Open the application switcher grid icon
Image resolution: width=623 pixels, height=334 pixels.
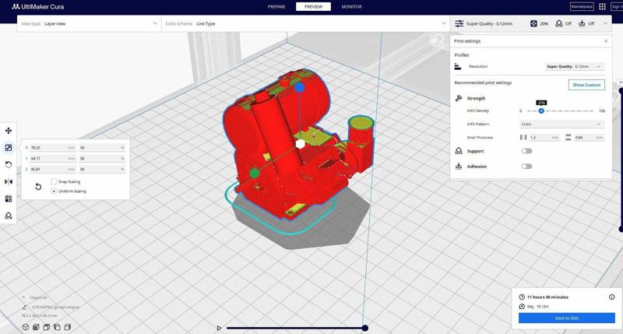click(602, 7)
